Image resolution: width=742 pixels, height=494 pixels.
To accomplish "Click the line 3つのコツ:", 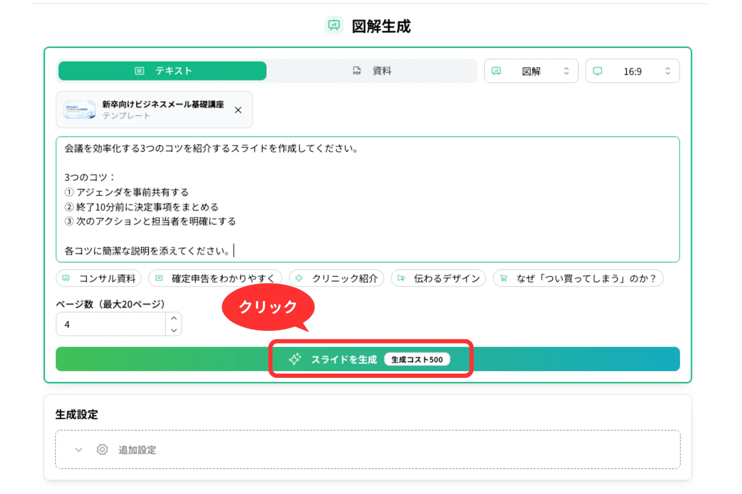I will coord(90,177).
